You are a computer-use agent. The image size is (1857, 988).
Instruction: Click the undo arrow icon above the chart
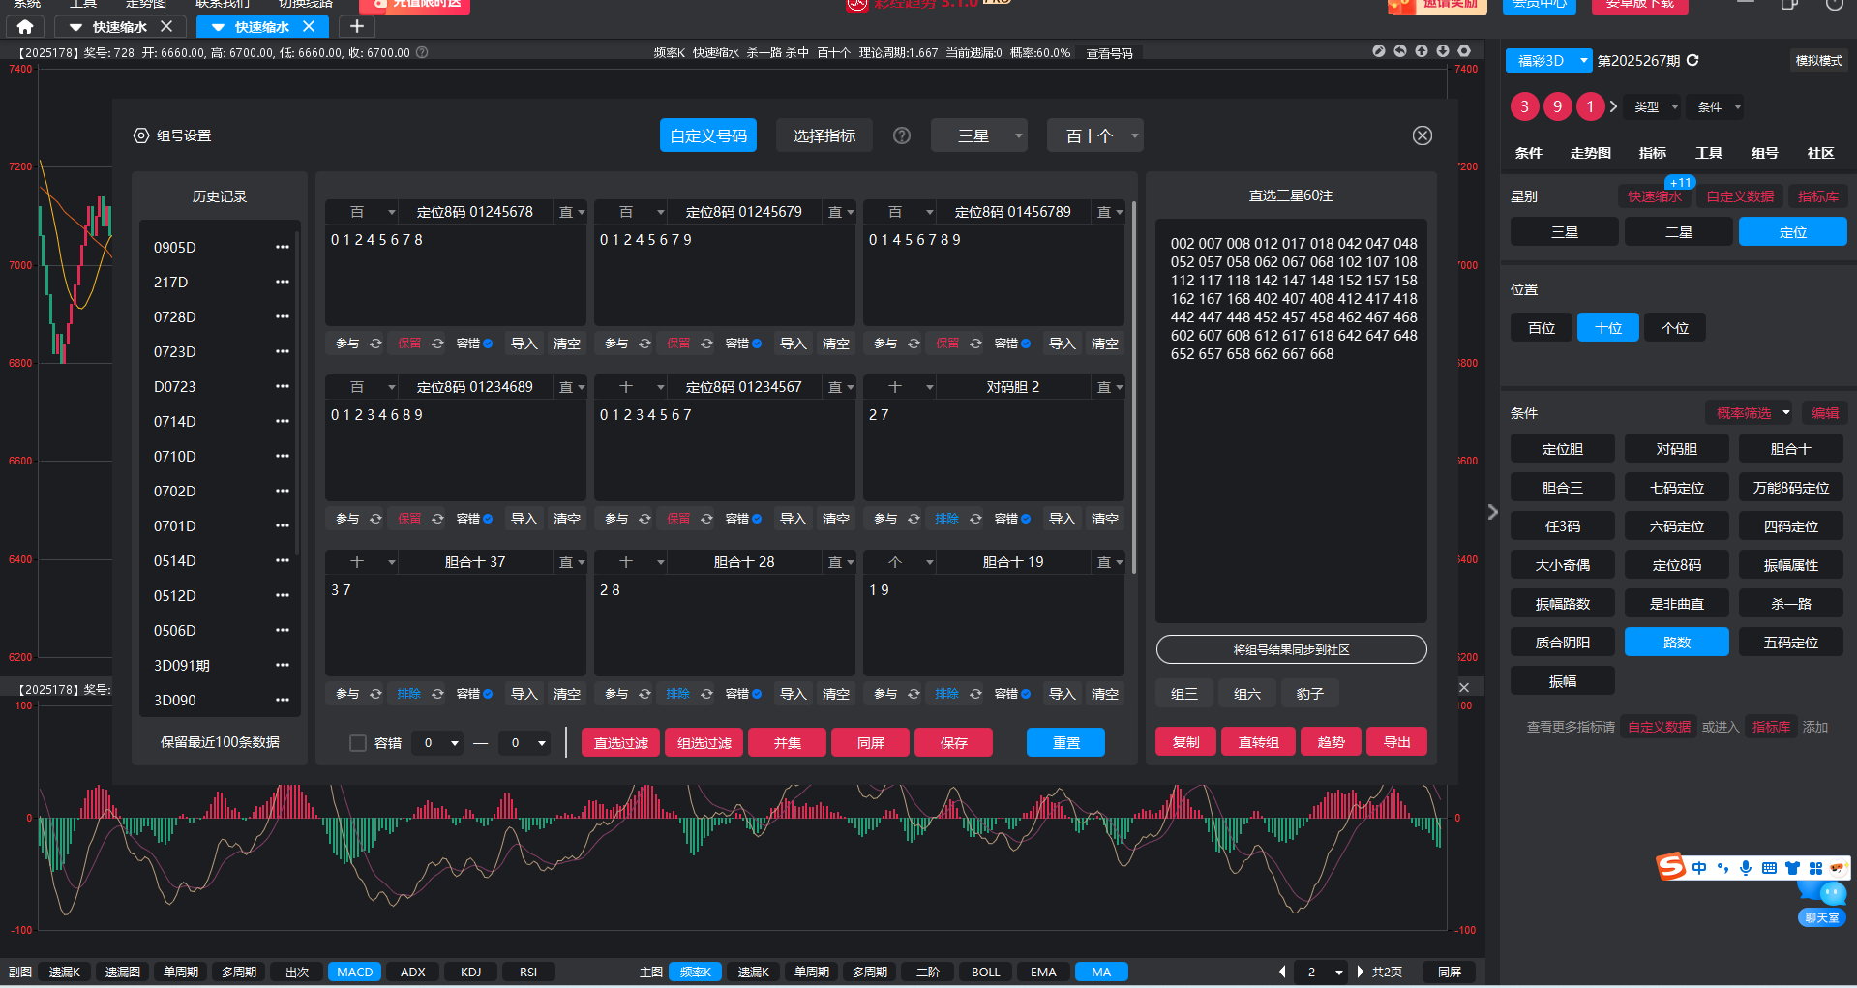tap(1400, 51)
